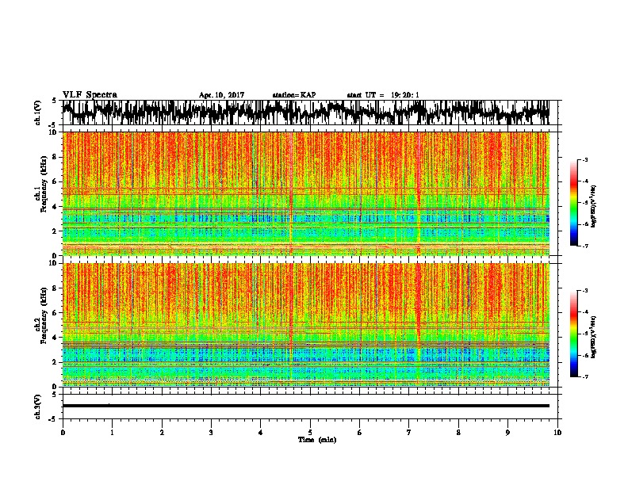
Task: Click the "VLF Spectra" plot title
Action: pos(90,95)
